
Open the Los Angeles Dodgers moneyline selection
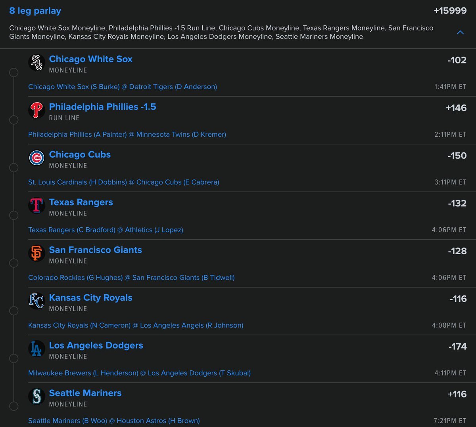point(96,345)
